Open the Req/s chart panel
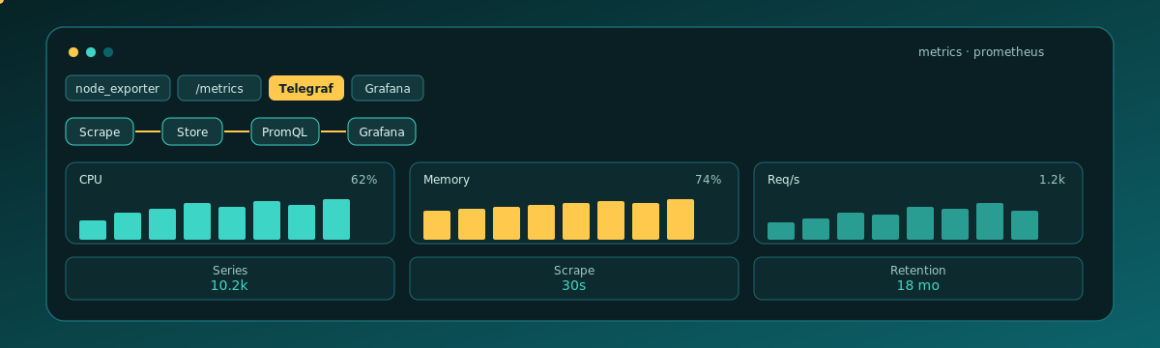 click(918, 203)
